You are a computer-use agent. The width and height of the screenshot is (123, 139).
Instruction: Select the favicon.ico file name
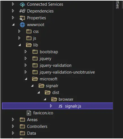(x=43, y=113)
